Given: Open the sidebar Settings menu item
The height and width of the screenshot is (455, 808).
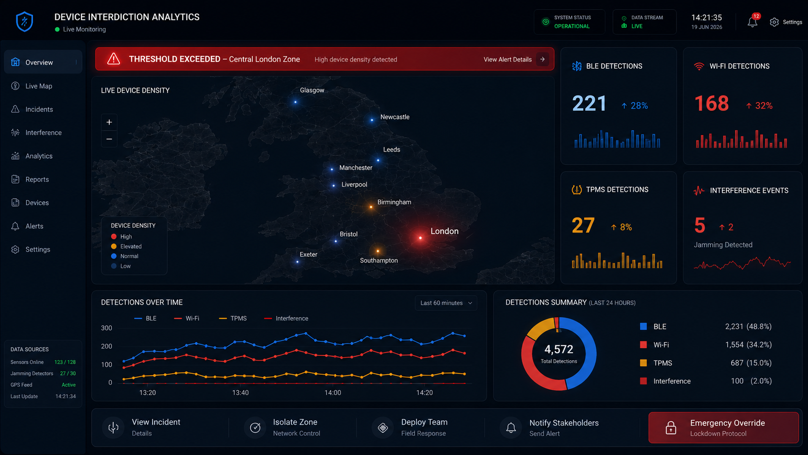Looking at the screenshot, I should click(43, 250).
